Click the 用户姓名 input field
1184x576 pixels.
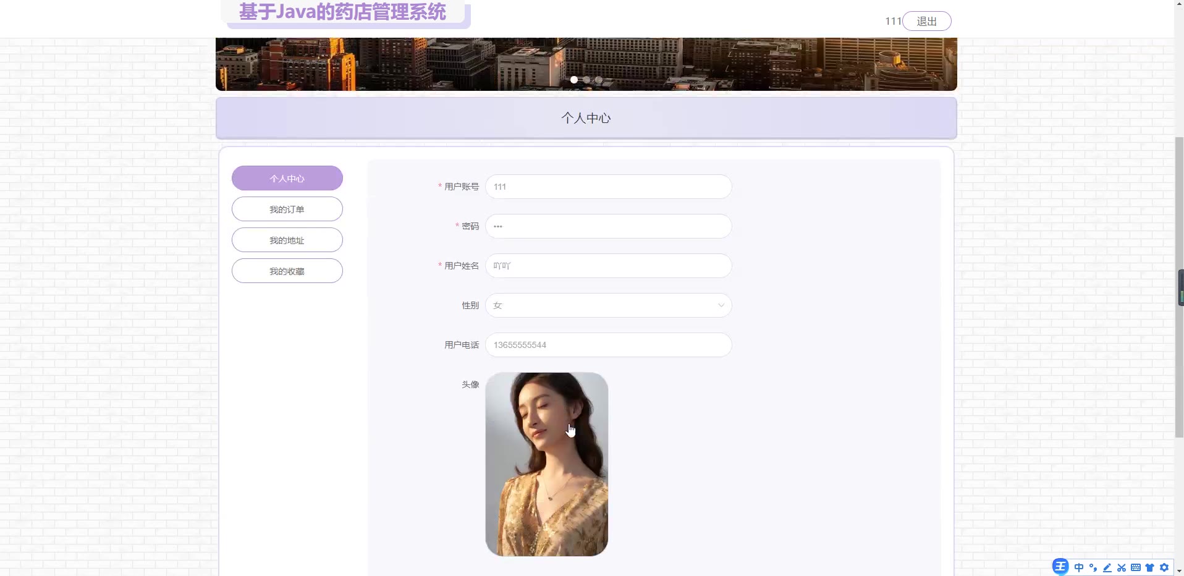pos(608,266)
